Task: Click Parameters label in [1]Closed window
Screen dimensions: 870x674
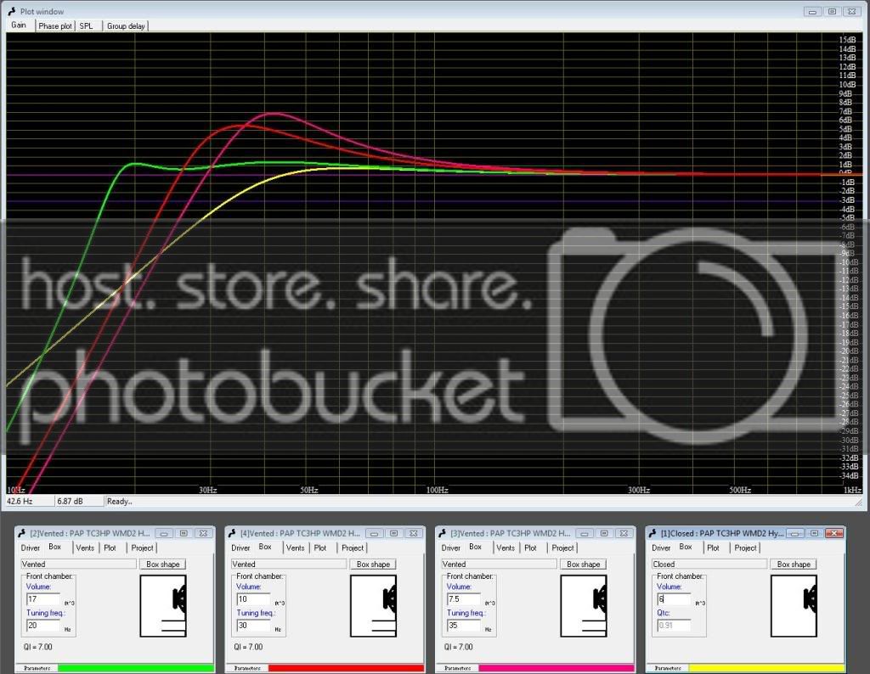Action: [x=668, y=668]
